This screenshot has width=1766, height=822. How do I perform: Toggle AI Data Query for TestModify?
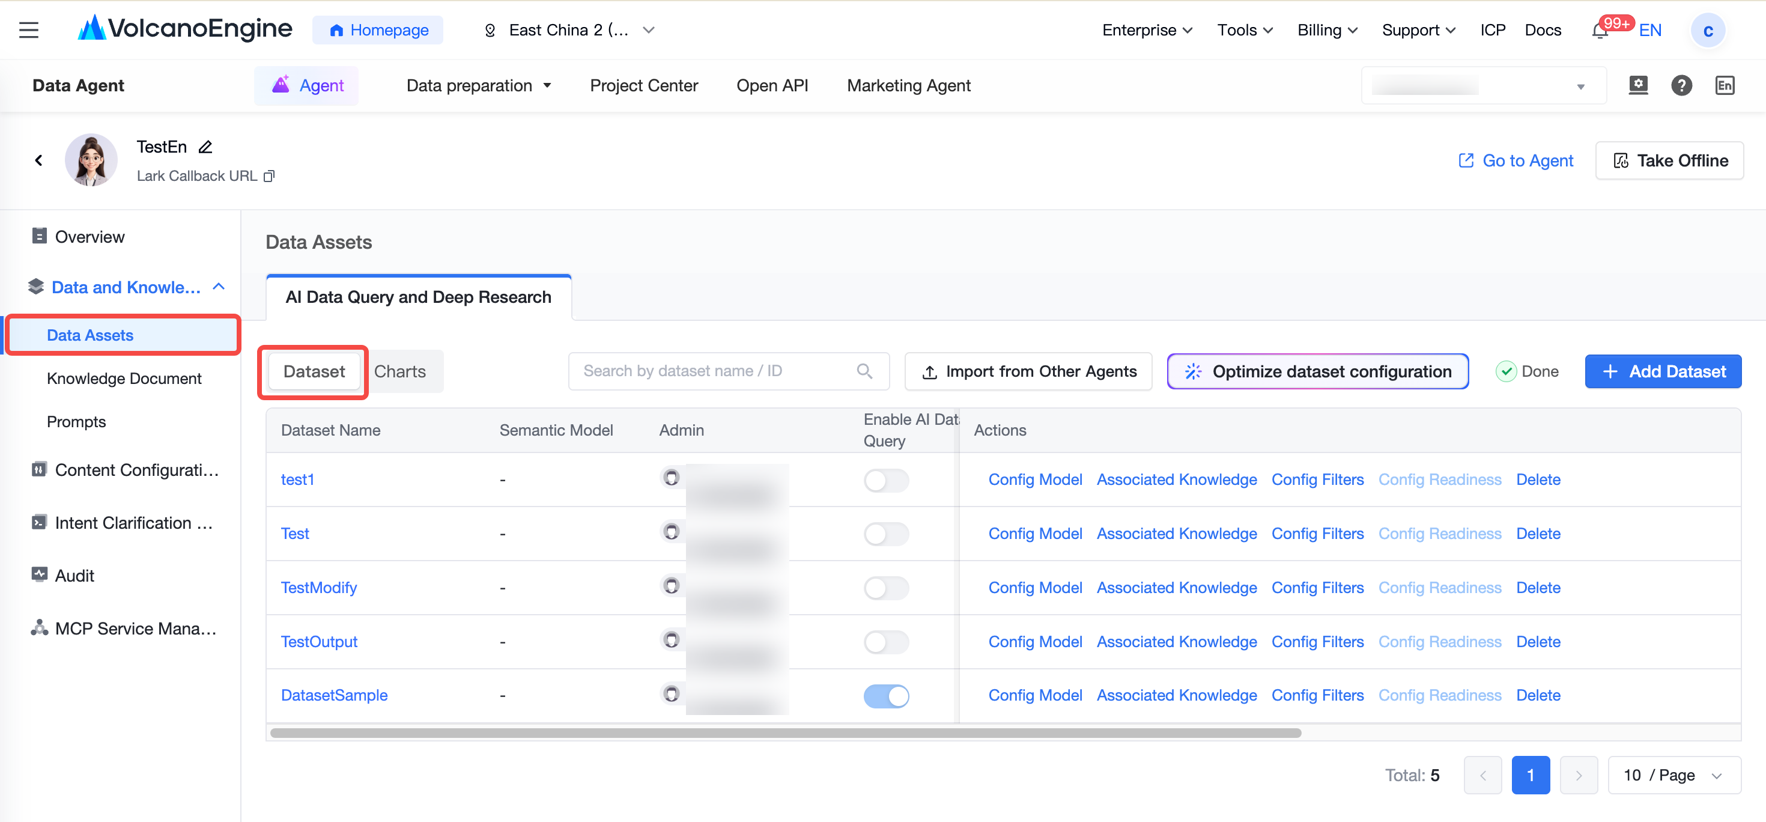886,588
